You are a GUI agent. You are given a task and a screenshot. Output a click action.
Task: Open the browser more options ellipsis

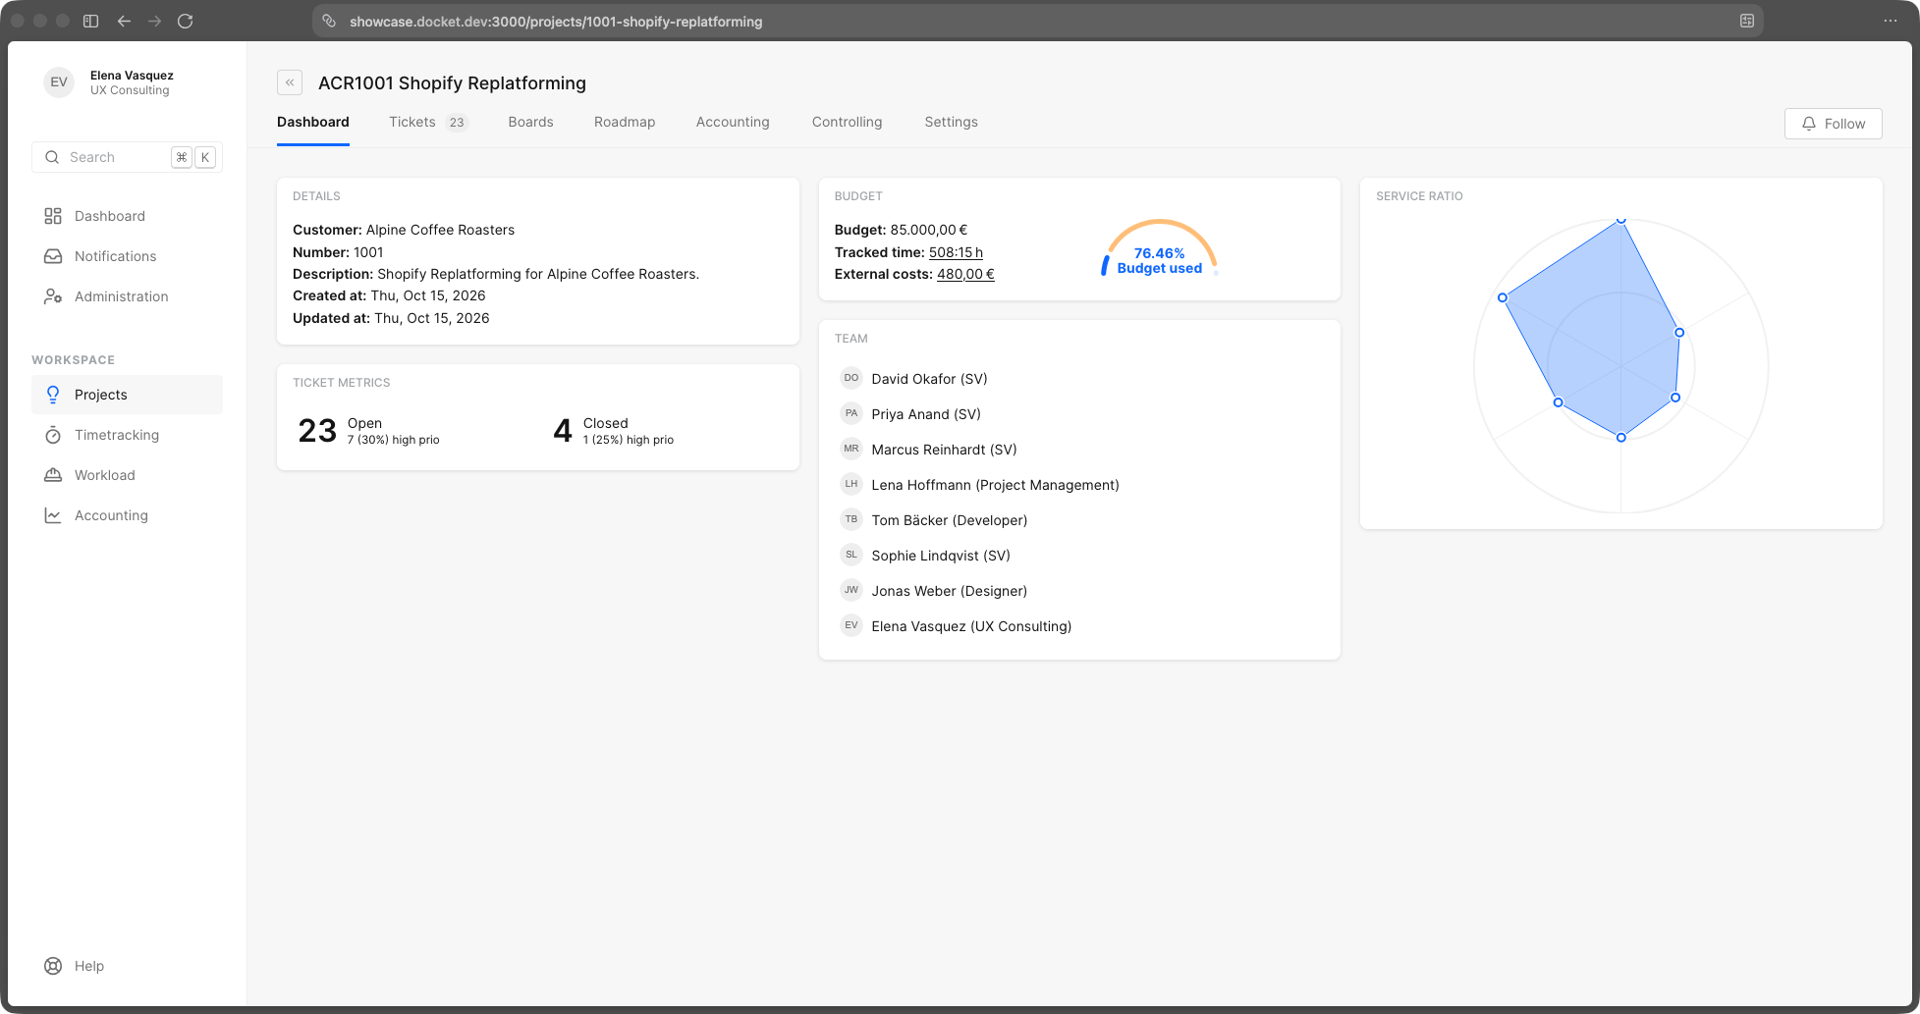click(1891, 21)
